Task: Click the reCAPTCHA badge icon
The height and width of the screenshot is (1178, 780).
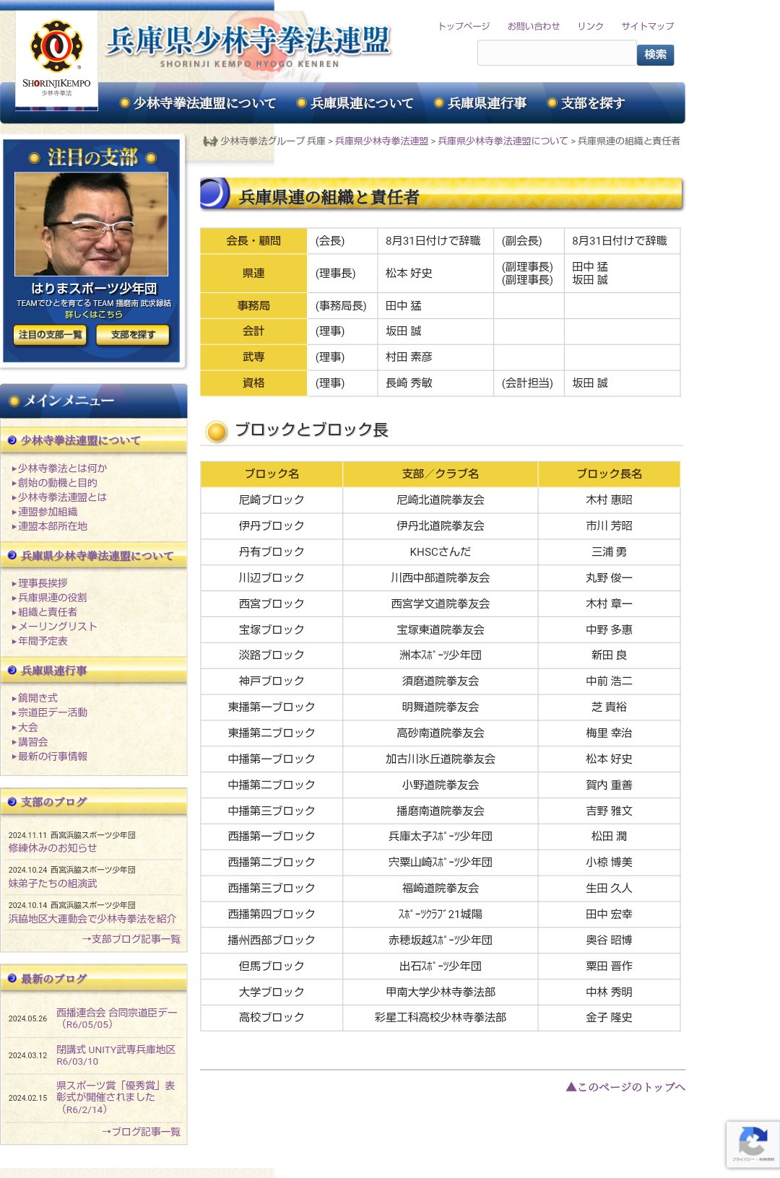Action: tap(753, 1143)
